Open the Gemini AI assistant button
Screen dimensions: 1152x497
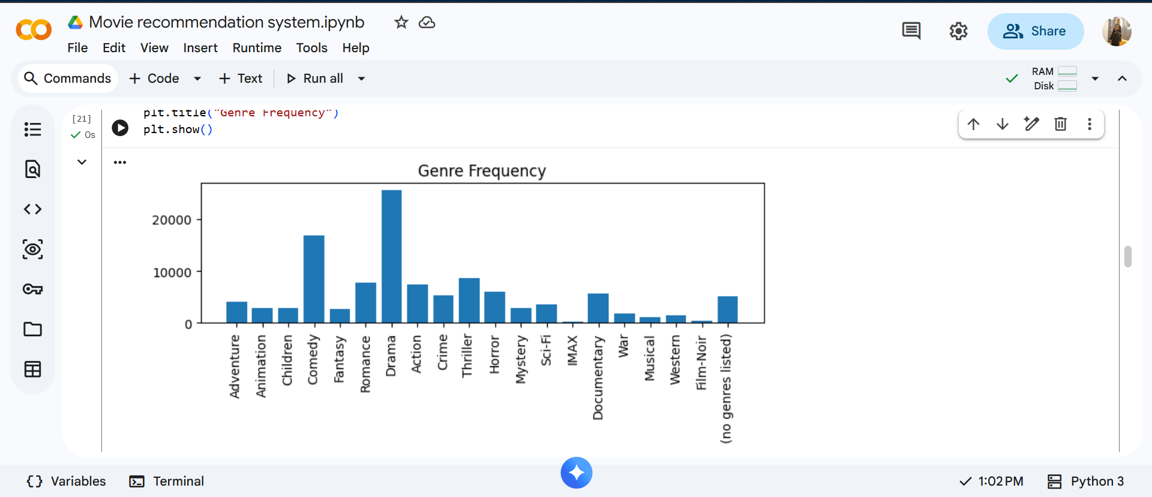tap(576, 473)
